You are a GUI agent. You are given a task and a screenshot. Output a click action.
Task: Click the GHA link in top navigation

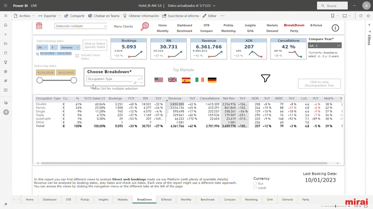coord(250,31)
